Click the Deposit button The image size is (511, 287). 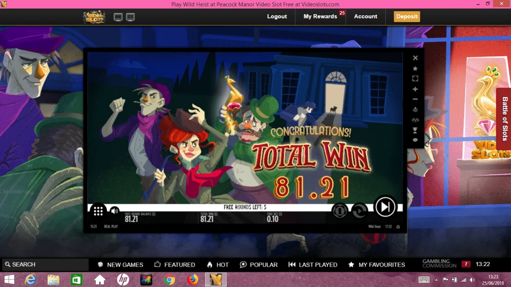click(x=407, y=16)
